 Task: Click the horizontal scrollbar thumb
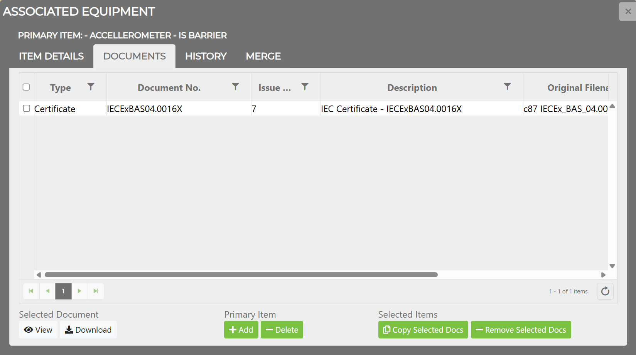241,275
